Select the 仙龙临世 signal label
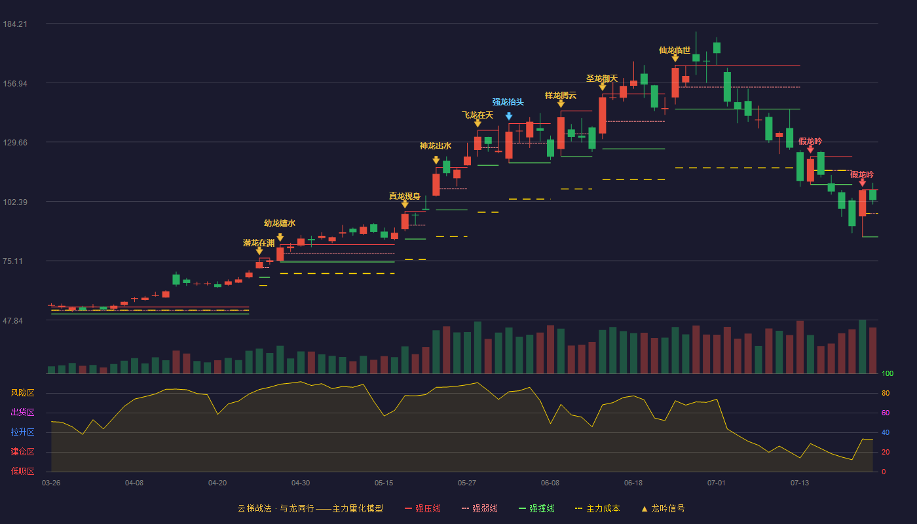This screenshot has width=917, height=524. coord(675,50)
